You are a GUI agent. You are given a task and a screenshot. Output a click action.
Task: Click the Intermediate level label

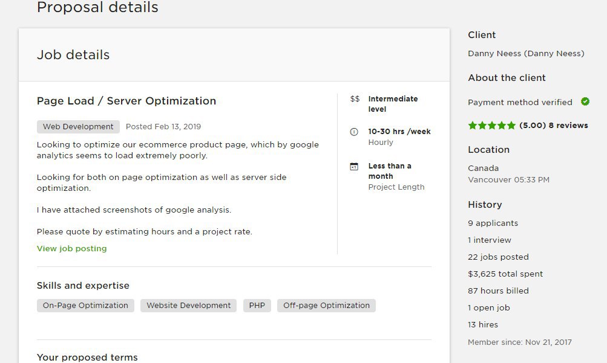[x=393, y=104]
